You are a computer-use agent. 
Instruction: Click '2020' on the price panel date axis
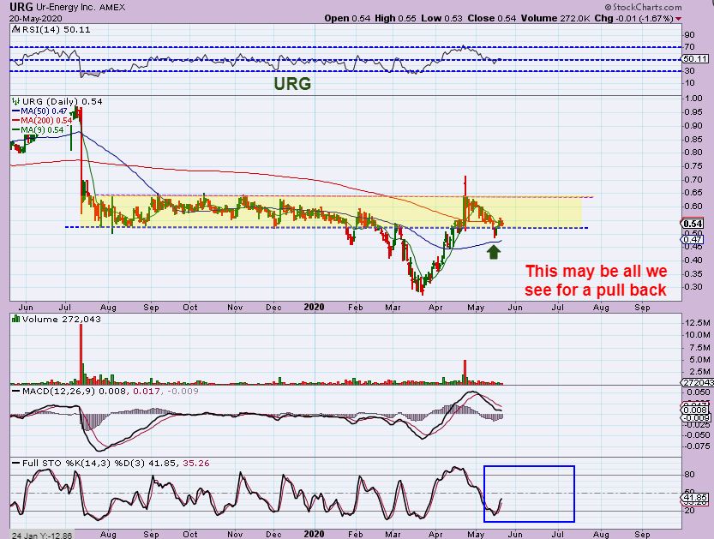(315, 308)
